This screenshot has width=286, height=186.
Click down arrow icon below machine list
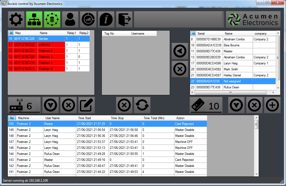click(x=50, y=105)
